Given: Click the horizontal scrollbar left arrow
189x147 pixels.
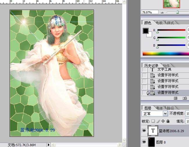Looking at the screenshot, I should 53,145.
